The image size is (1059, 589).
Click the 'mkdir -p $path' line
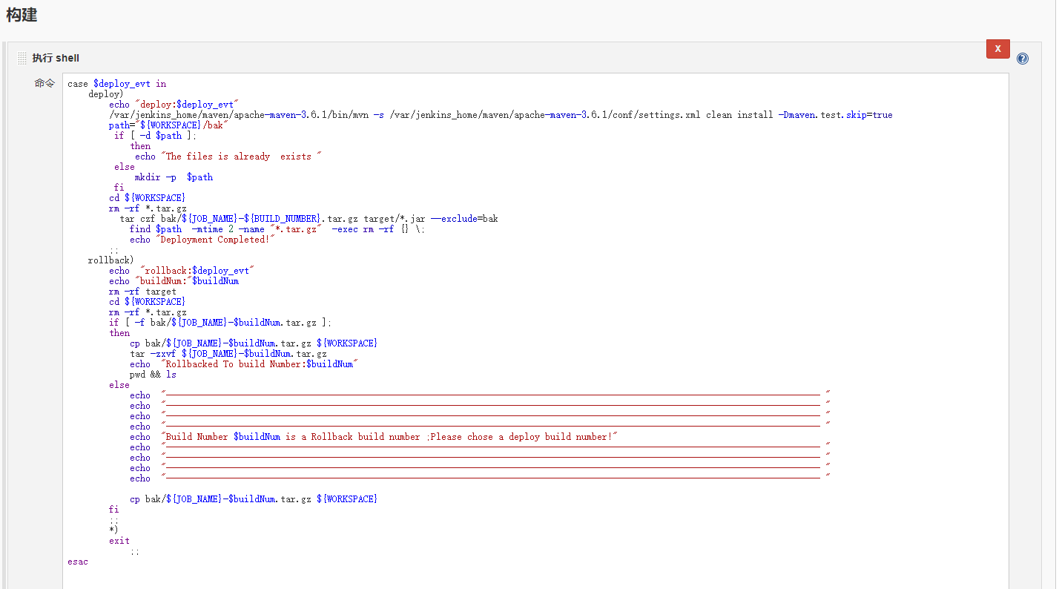coord(174,177)
